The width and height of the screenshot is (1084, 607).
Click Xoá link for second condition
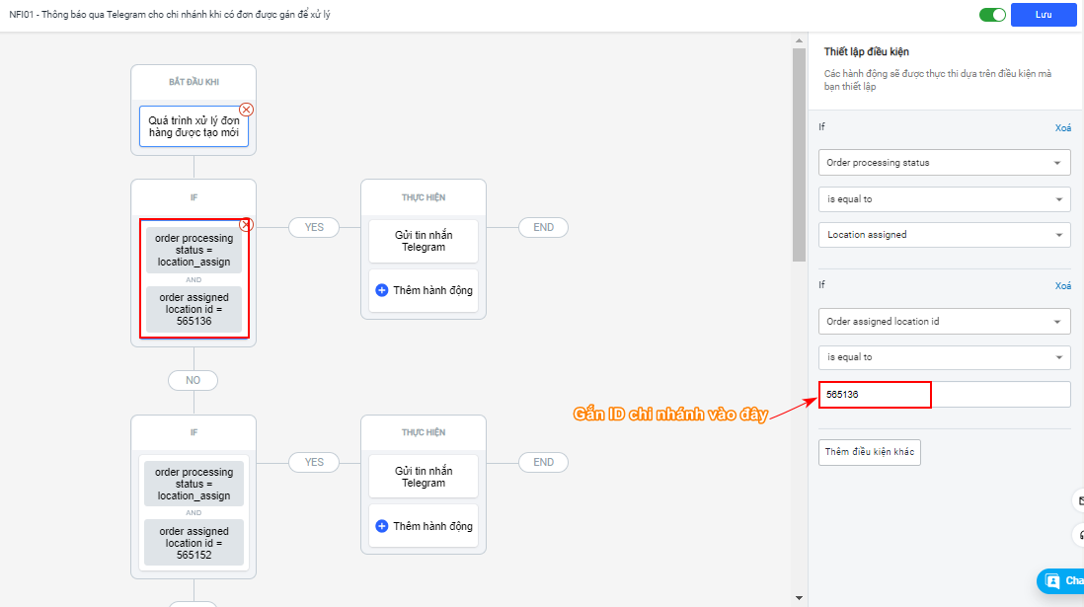[x=1062, y=286]
